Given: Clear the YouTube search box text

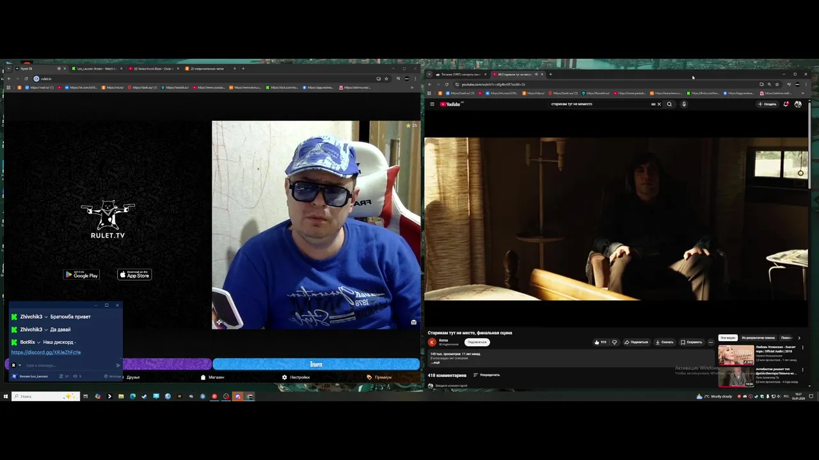Looking at the screenshot, I should pyautogui.click(x=659, y=104).
